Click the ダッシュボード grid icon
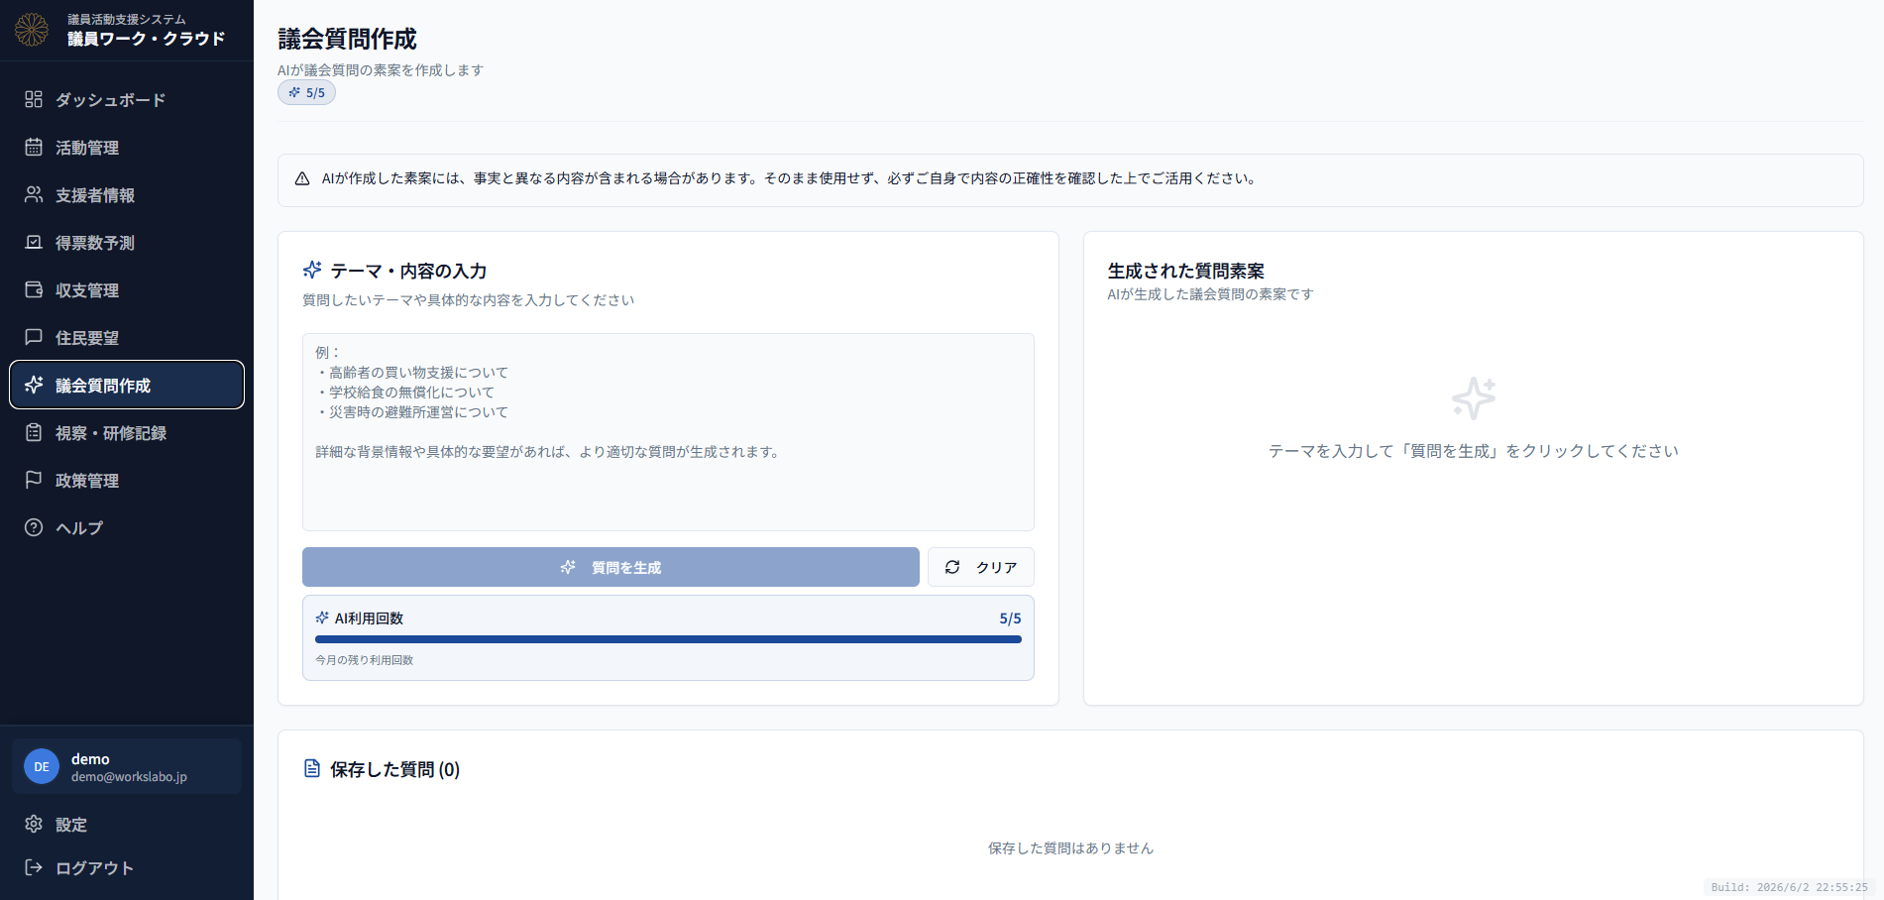The image size is (1884, 900). 34,99
